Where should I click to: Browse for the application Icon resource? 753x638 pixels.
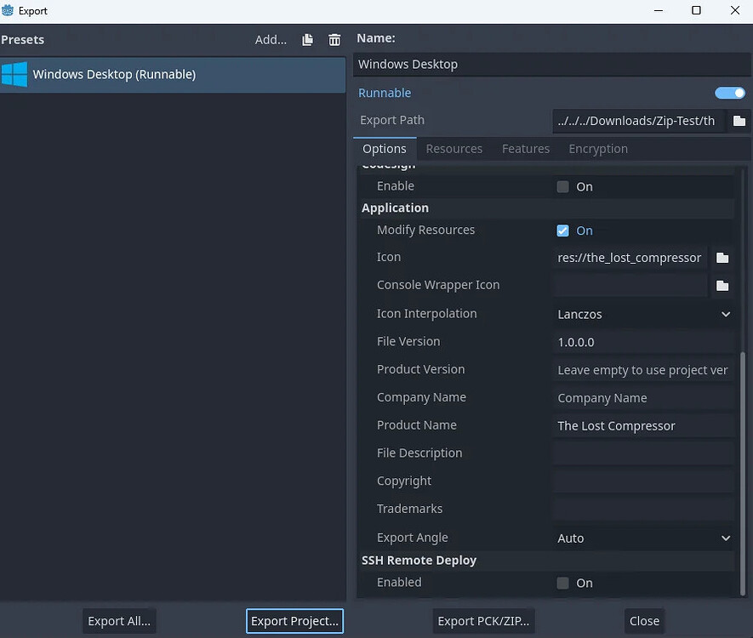coord(722,258)
